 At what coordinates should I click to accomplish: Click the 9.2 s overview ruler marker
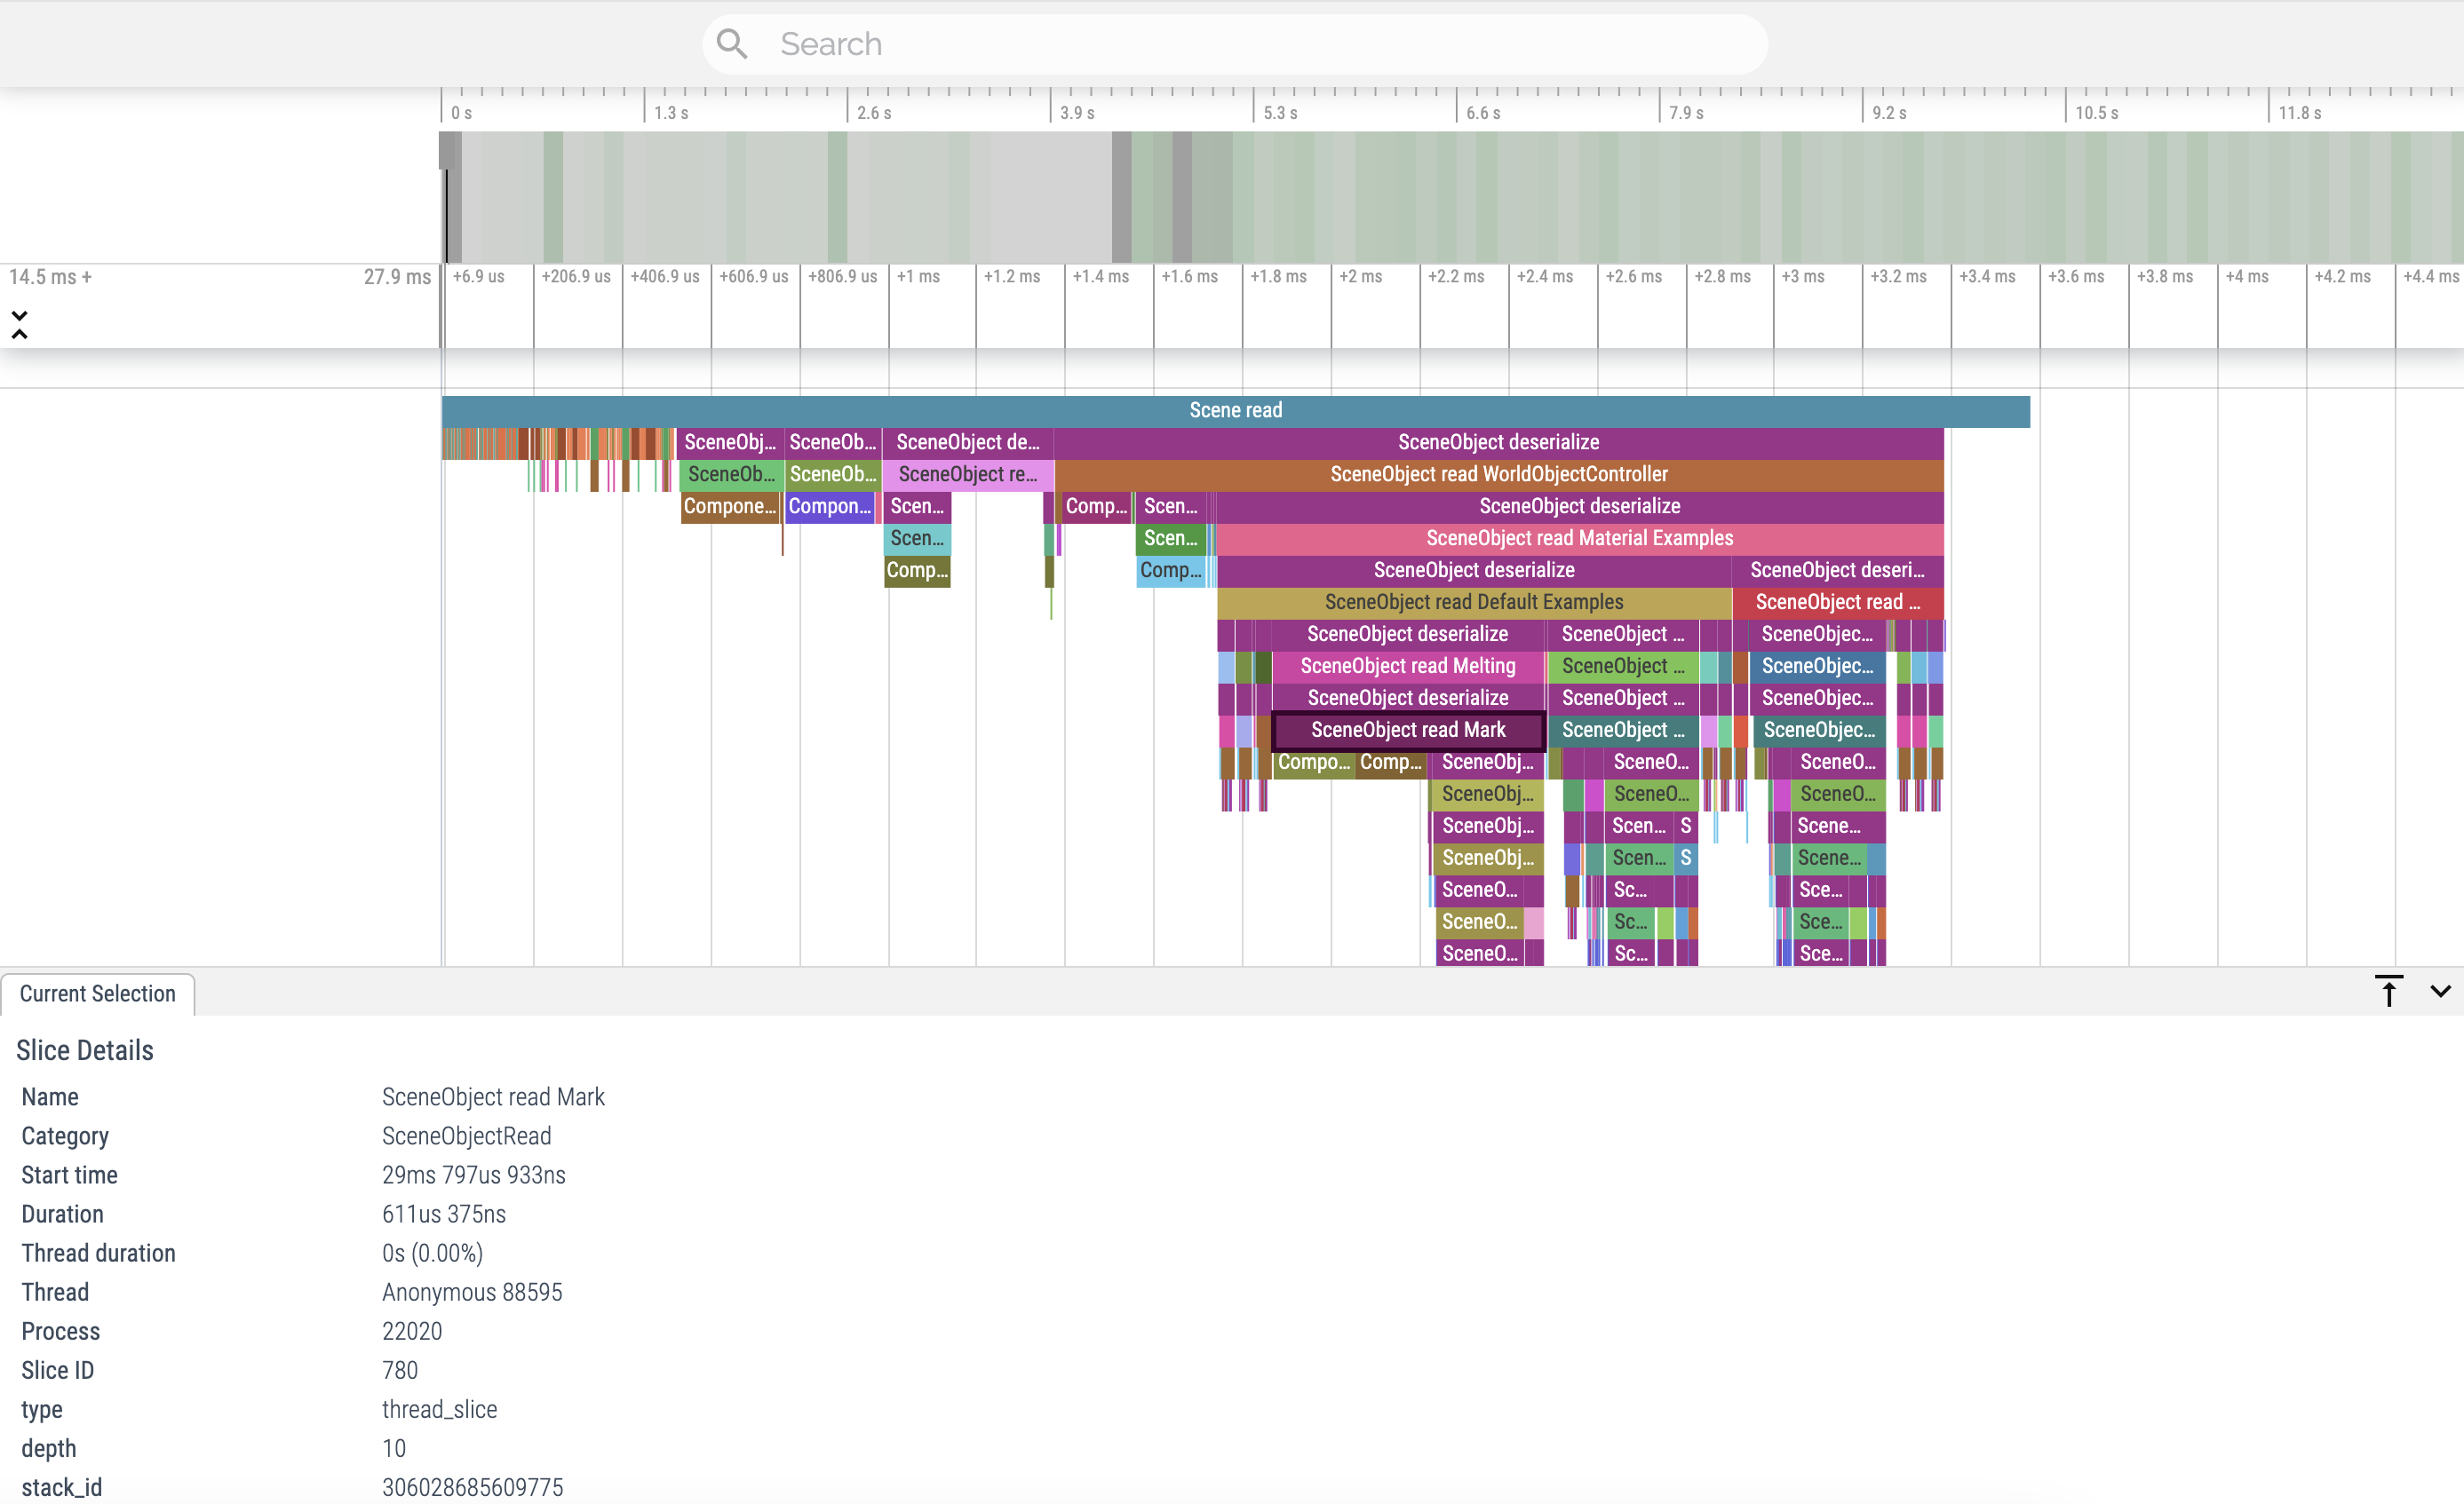[1889, 113]
